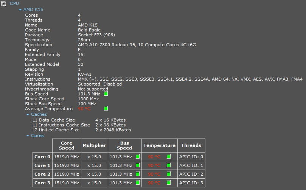The width and height of the screenshot is (306, 190).
Task: Select the Core 2 row label
Action: click(x=42, y=174)
